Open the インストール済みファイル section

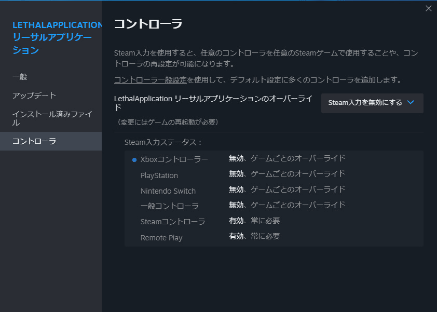point(52,118)
